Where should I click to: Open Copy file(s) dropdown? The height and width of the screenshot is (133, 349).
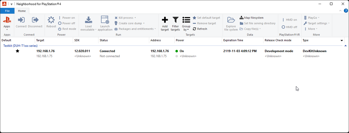point(250,29)
